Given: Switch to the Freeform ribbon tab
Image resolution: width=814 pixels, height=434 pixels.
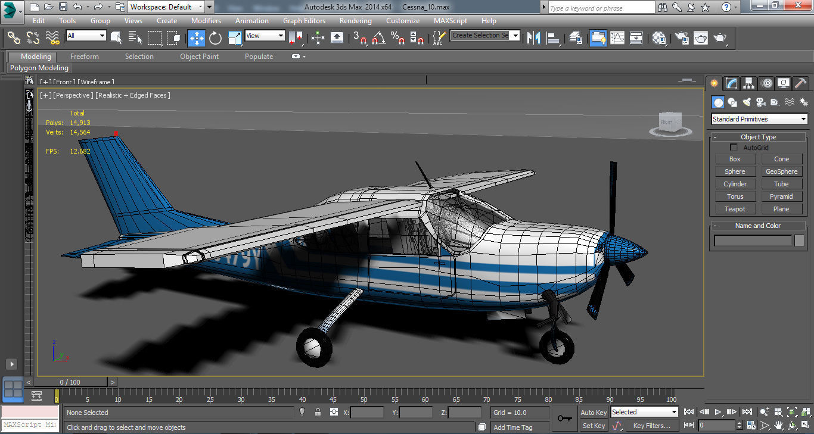Looking at the screenshot, I should pyautogui.click(x=85, y=57).
